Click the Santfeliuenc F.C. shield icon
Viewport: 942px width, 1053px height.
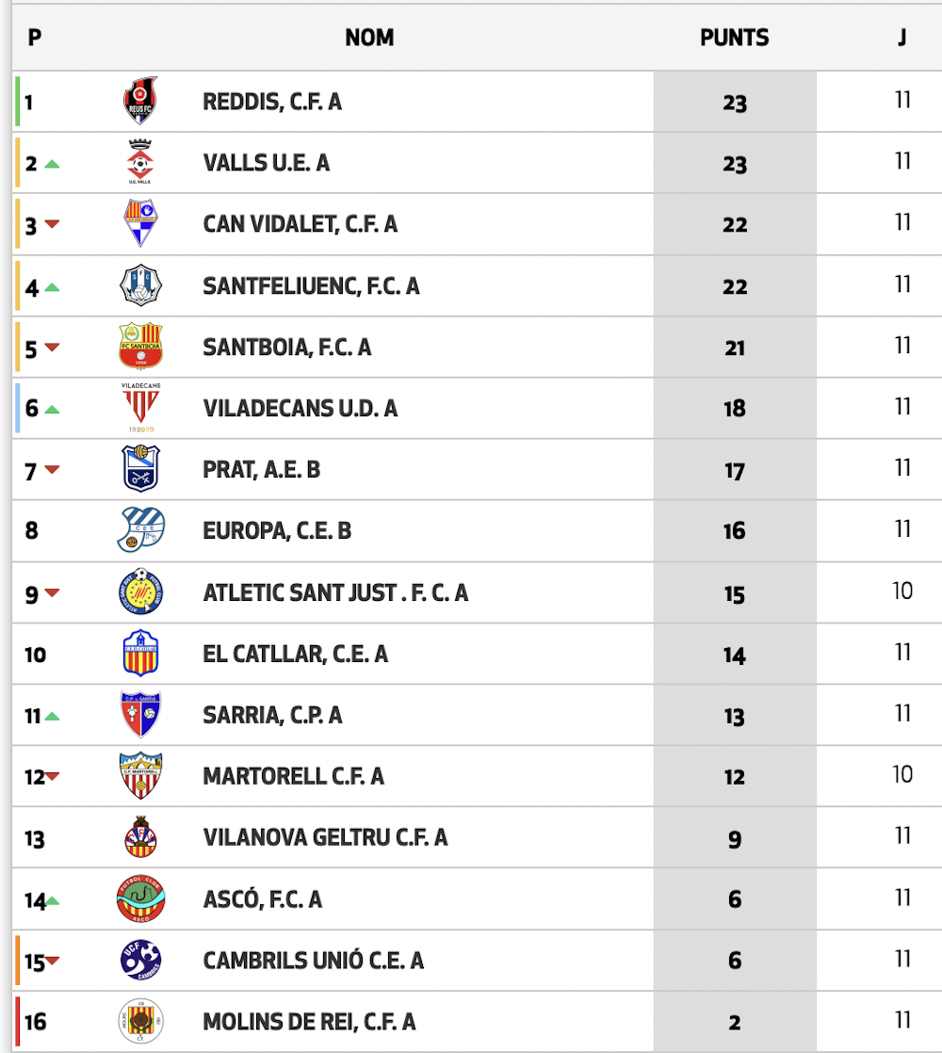(140, 284)
